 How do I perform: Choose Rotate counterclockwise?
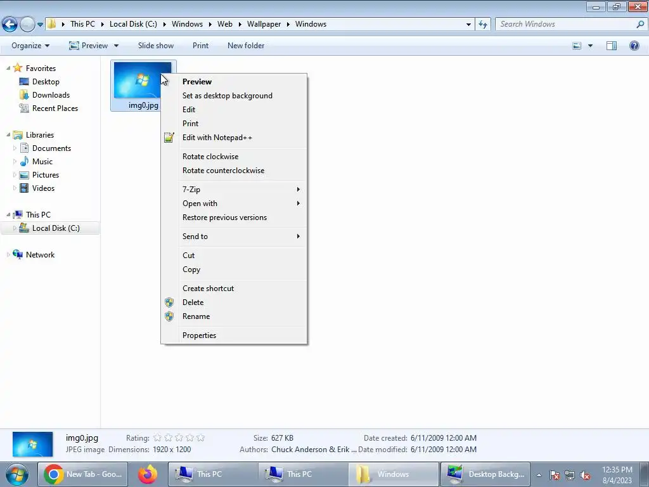[234, 171]
